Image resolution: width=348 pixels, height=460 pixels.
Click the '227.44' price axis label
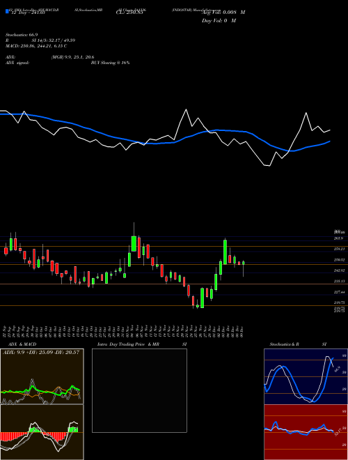[x=338, y=292]
